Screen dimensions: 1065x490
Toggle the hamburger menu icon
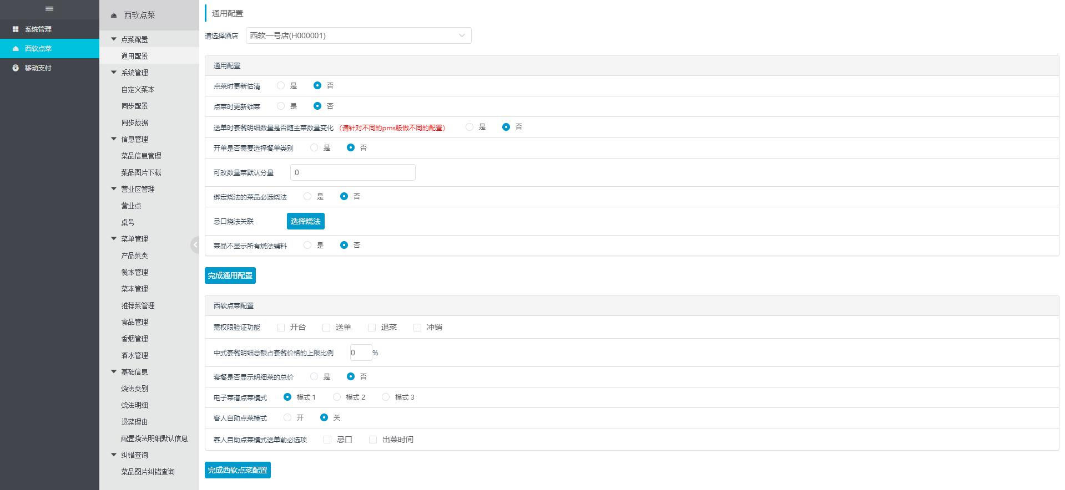pyautogui.click(x=49, y=9)
